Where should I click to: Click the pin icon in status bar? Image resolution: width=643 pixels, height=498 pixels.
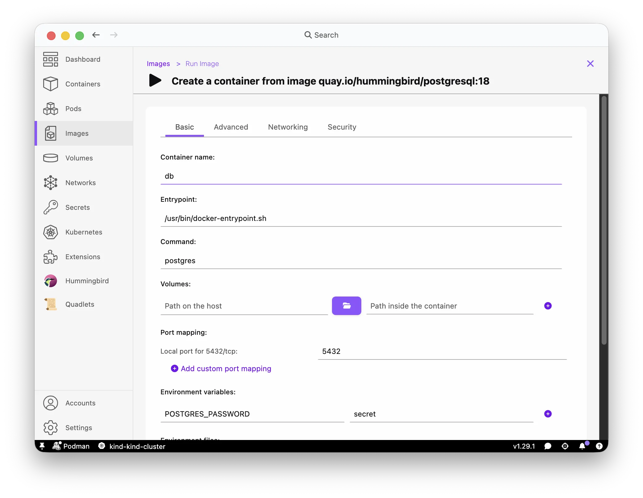pyautogui.click(x=42, y=446)
